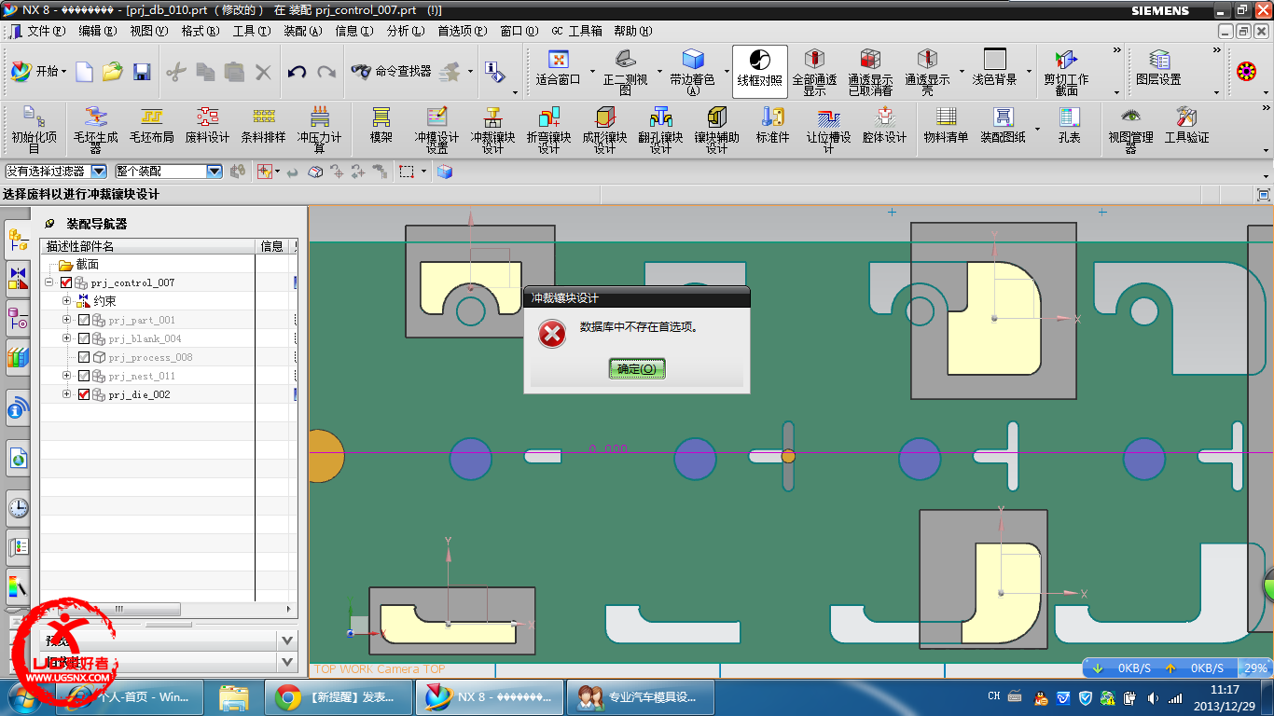Image resolution: width=1274 pixels, height=716 pixels.
Task: Click the 全部通透显示 button
Action: (814, 72)
